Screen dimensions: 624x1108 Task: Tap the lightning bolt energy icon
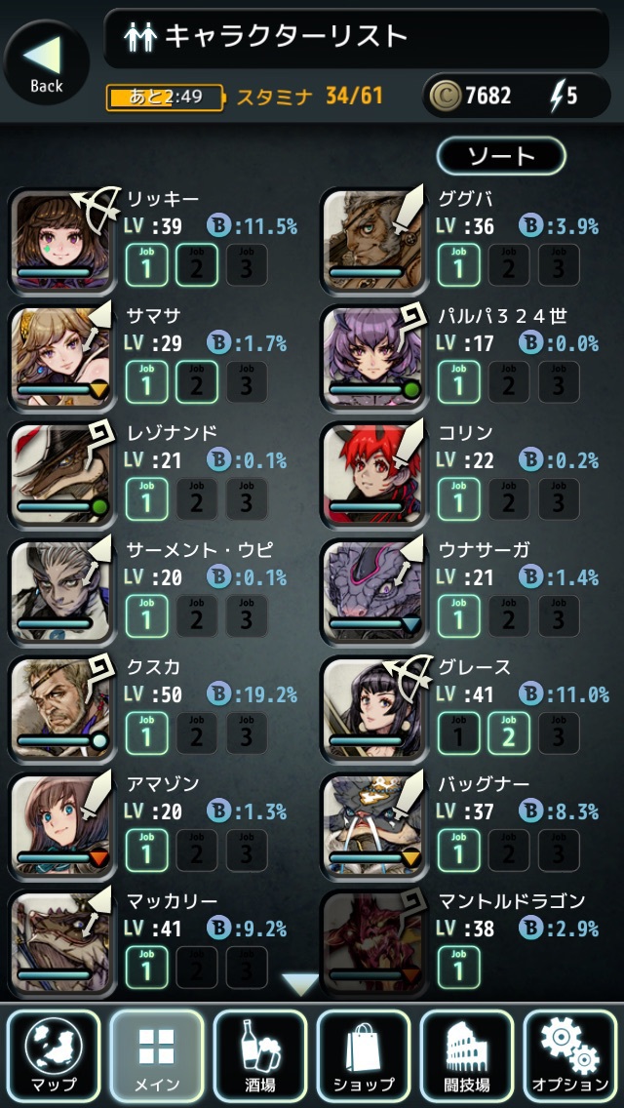tap(557, 96)
